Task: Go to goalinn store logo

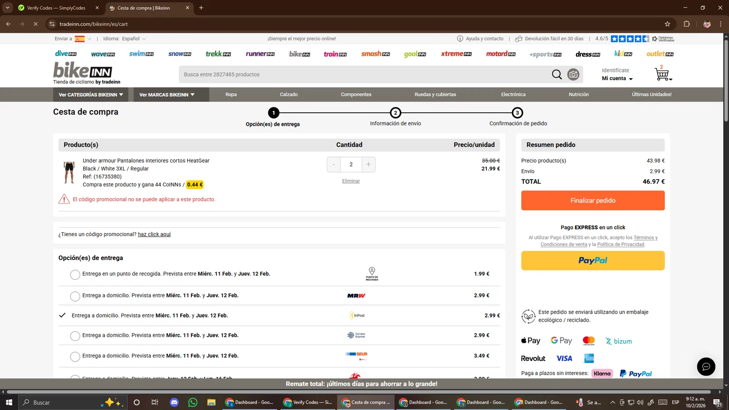Action: (x=415, y=54)
